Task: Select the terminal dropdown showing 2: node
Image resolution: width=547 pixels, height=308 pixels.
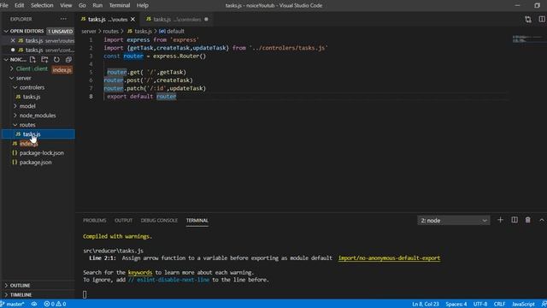Action: (454, 221)
